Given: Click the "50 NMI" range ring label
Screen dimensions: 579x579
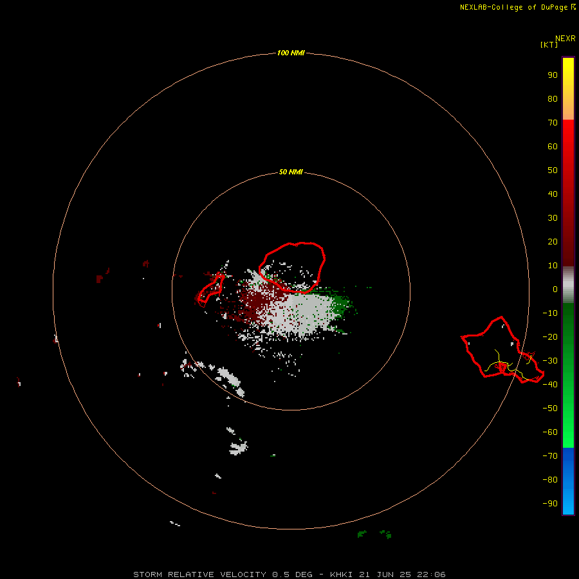Looking at the screenshot, I should pos(291,172).
